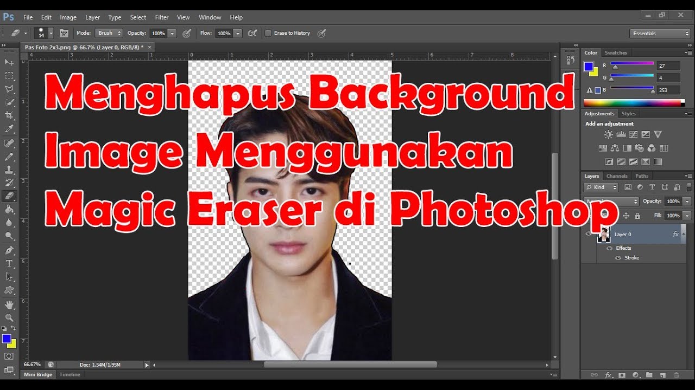Select the Path Selection tool
The width and height of the screenshot is (695, 390).
tap(9, 277)
